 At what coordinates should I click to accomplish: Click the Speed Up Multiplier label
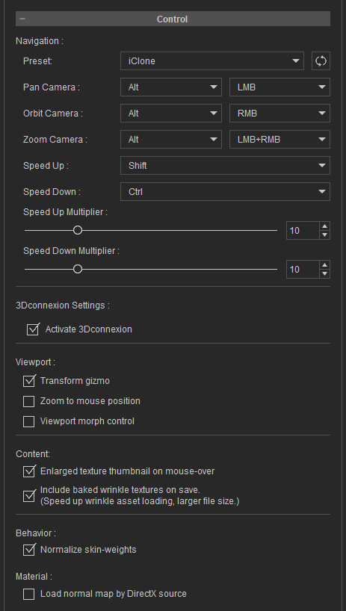click(65, 212)
